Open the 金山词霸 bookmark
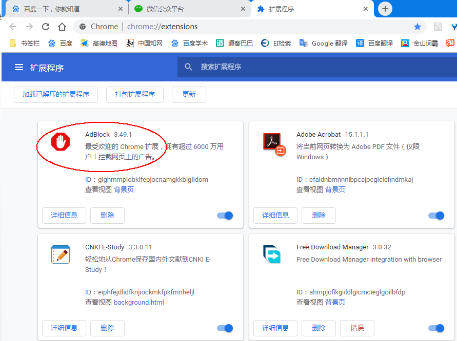Image resolution: width=457 pixels, height=341 pixels. click(x=420, y=44)
